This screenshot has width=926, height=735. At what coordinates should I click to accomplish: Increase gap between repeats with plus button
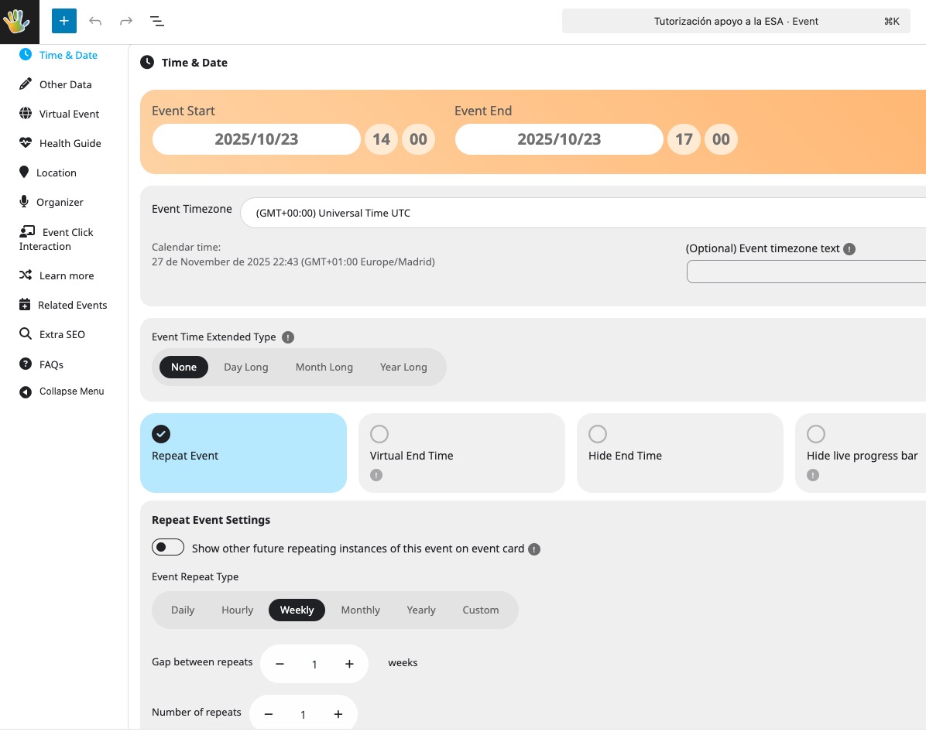349,664
